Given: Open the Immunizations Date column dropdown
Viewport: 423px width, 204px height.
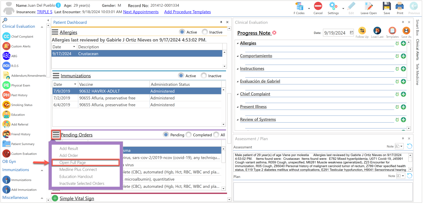Looking at the screenshot, I should (x=75, y=84).
